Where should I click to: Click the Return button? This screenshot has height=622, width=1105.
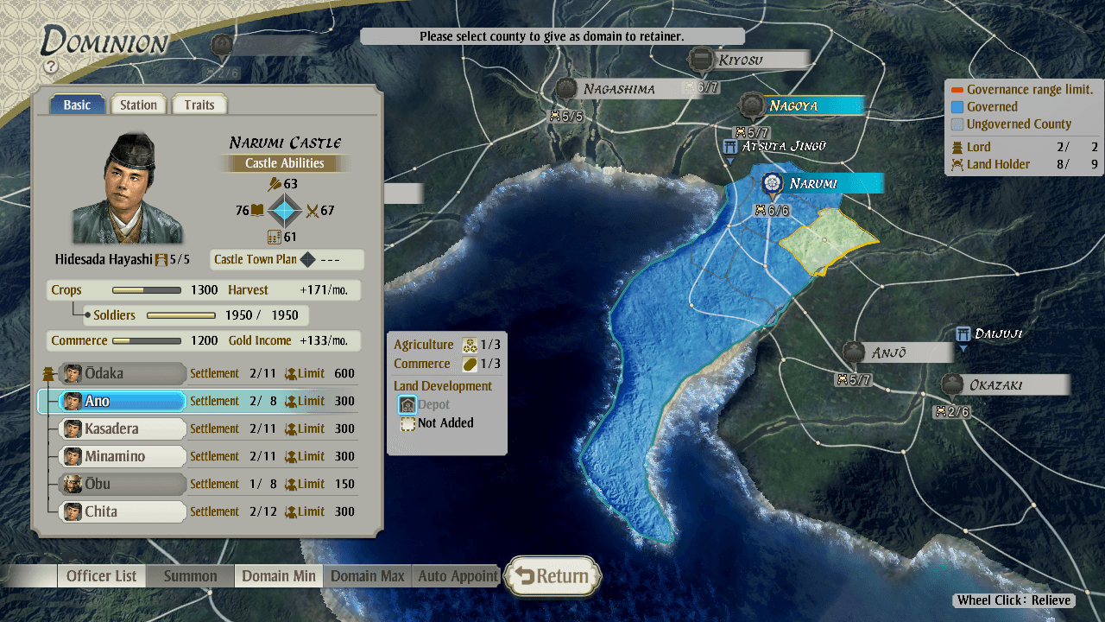click(x=553, y=576)
